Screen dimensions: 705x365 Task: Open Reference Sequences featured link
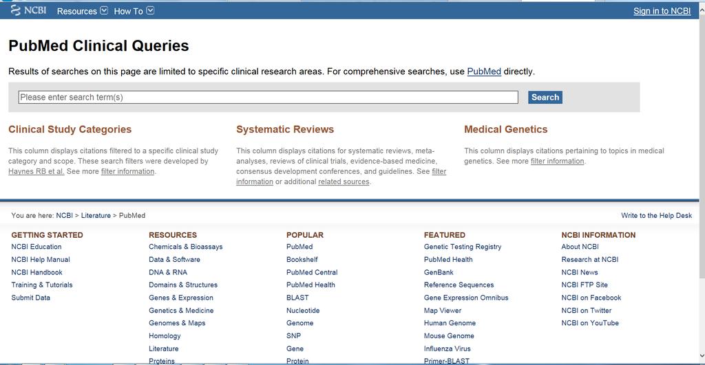point(459,285)
